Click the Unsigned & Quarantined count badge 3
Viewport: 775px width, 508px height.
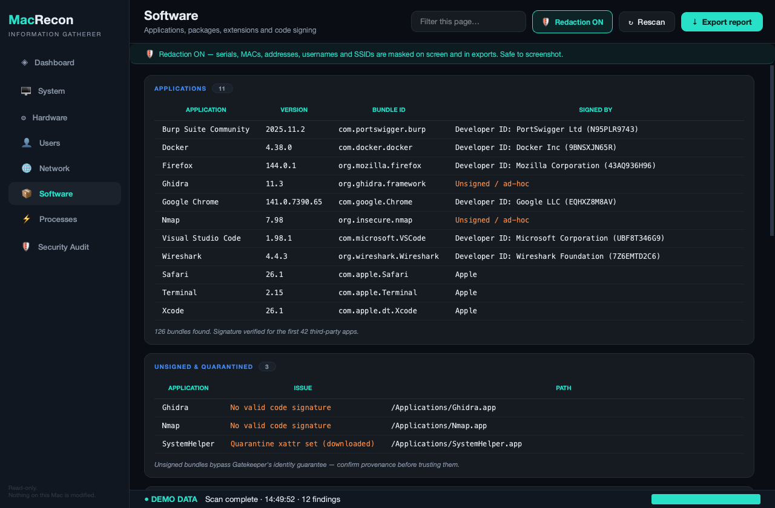click(267, 366)
